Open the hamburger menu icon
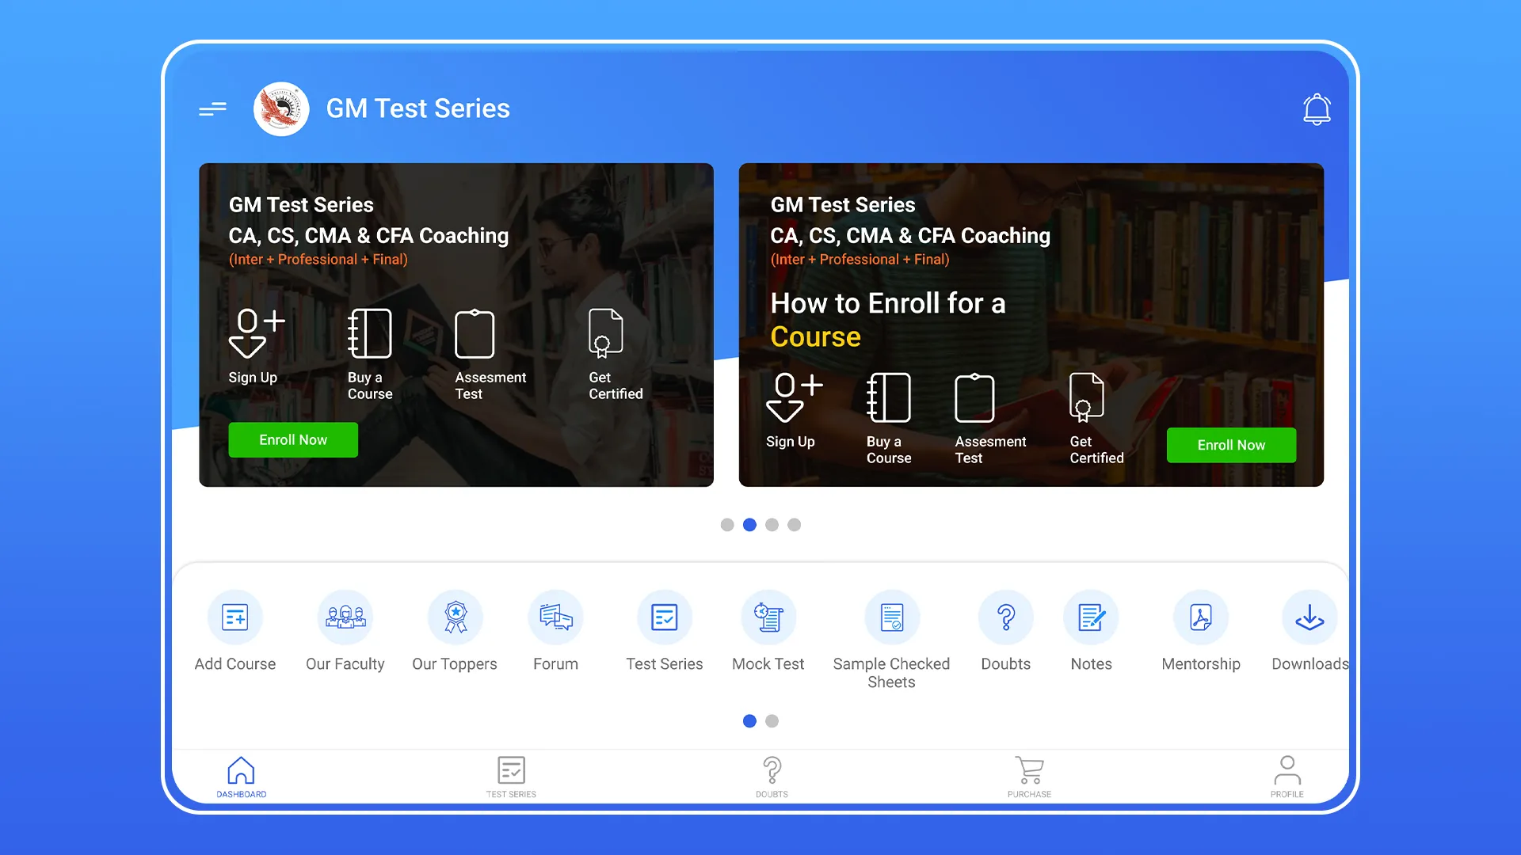The height and width of the screenshot is (855, 1521). pyautogui.click(x=212, y=109)
